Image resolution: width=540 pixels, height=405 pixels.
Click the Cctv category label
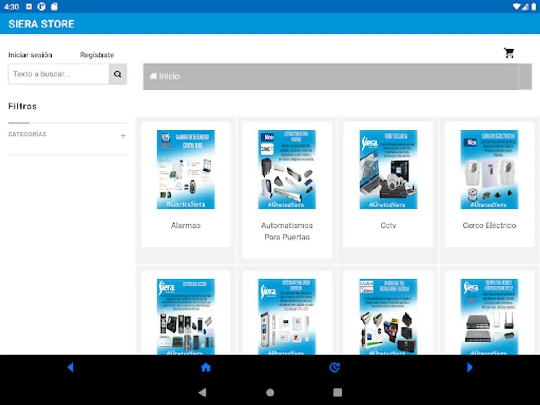[388, 225]
